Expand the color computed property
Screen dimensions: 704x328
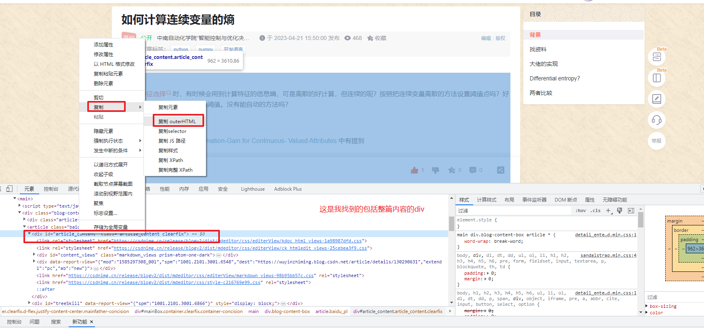click(x=647, y=313)
